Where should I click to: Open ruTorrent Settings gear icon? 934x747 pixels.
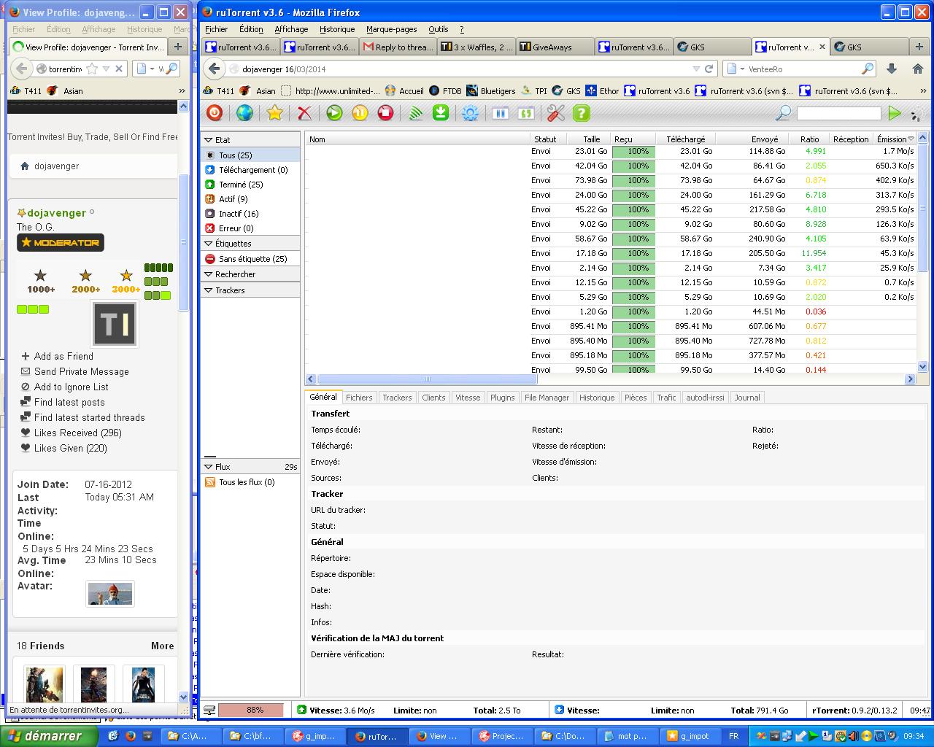471,113
